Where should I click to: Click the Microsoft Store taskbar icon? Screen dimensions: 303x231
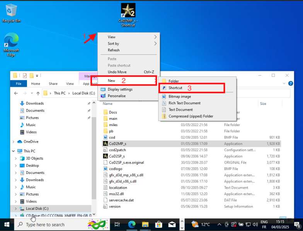click(x=158, y=224)
